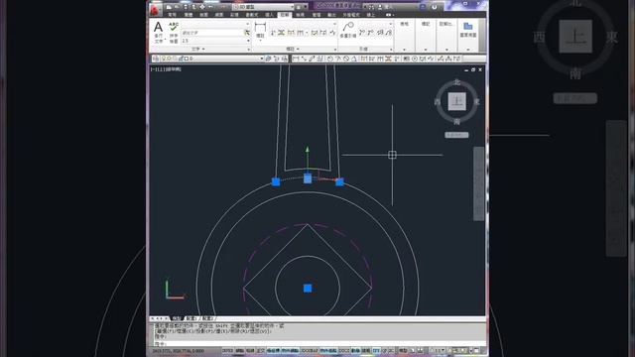The width and height of the screenshot is (635, 357).
Task: Click the find text search icon
Action: tap(247, 33)
